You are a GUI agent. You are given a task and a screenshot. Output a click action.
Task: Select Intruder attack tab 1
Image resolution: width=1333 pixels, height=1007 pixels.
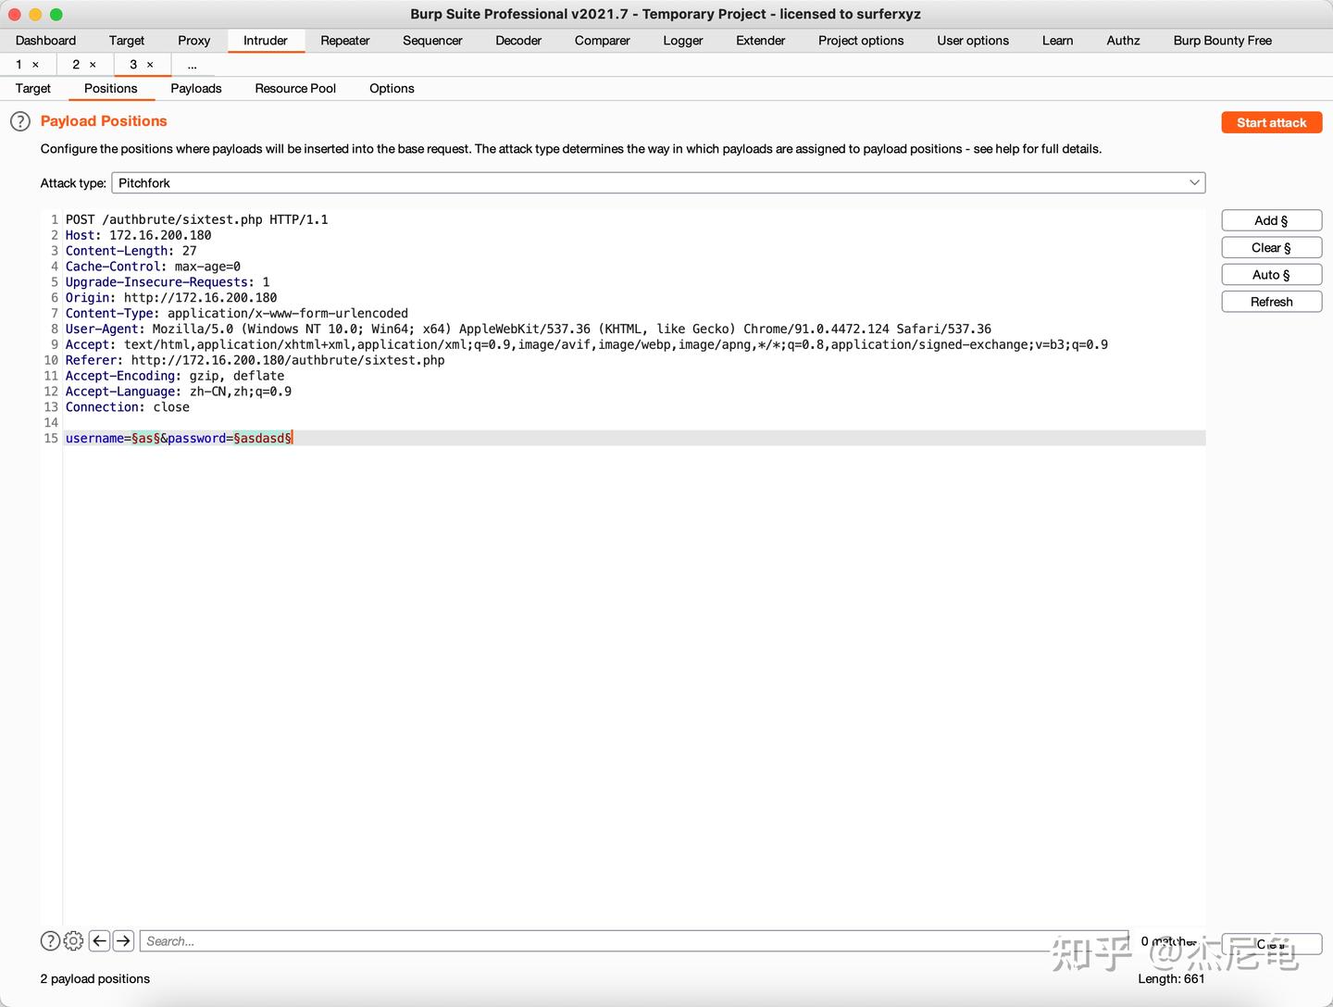[19, 65]
